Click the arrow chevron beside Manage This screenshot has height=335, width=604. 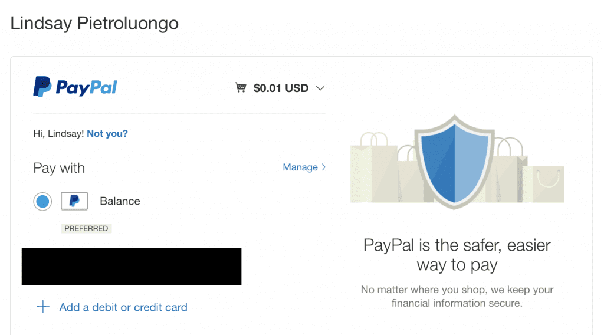coord(323,167)
